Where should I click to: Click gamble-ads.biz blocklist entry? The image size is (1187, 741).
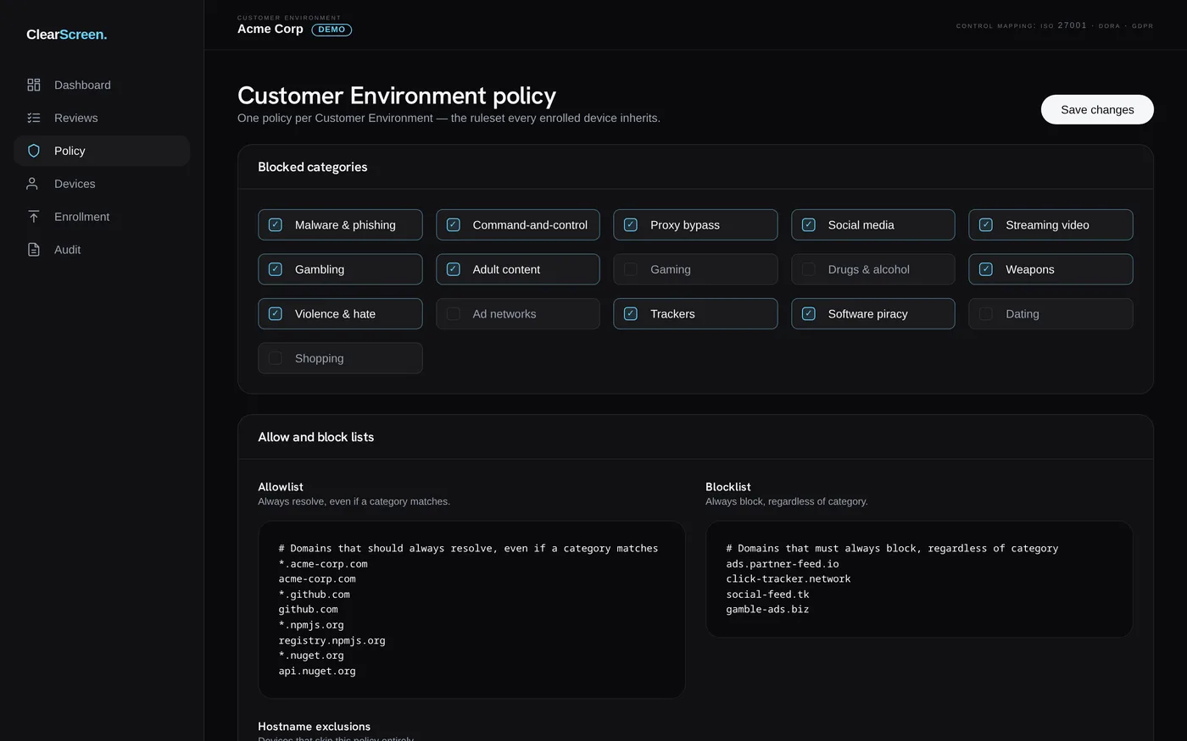coord(767,610)
